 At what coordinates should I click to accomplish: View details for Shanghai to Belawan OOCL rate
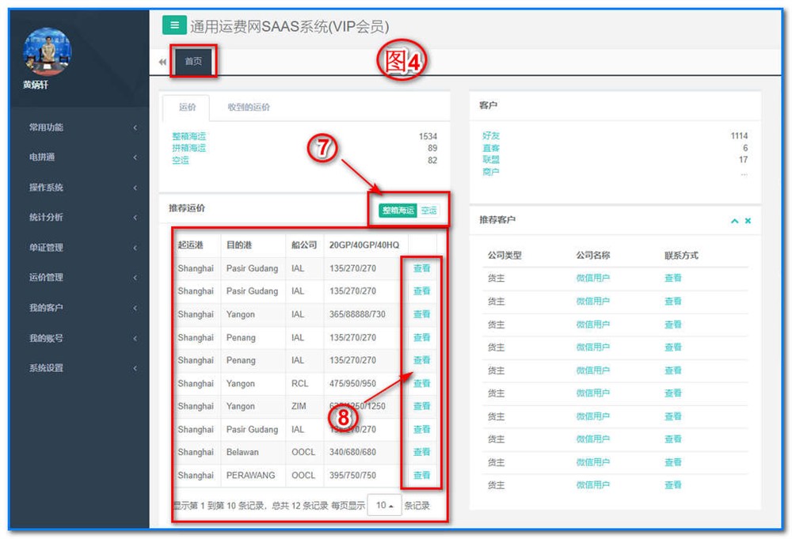click(x=421, y=452)
